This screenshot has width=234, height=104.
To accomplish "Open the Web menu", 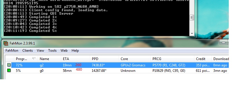I will pos(64,51).
